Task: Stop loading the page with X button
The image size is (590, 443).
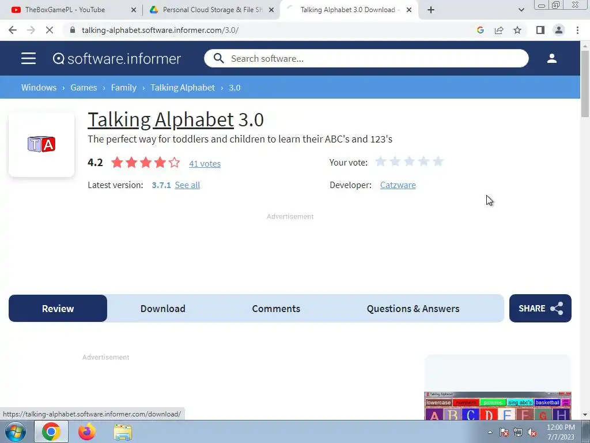Action: pyautogui.click(x=50, y=30)
